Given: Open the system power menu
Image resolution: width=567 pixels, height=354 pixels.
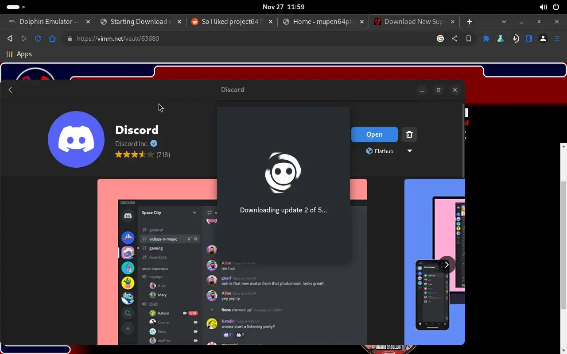Looking at the screenshot, I should (x=556, y=7).
